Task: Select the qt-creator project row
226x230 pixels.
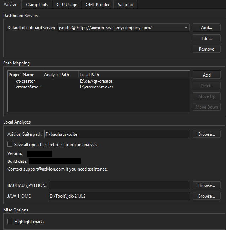Action: tap(26, 81)
